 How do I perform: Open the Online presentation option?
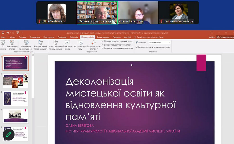pos(27,44)
